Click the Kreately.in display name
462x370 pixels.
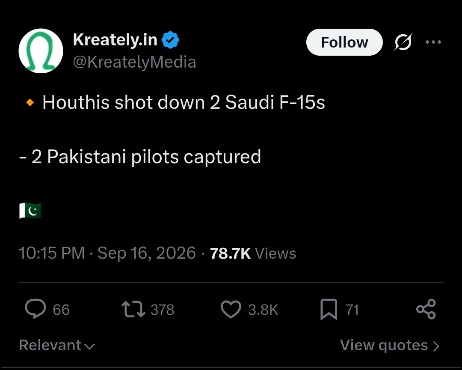coord(115,39)
